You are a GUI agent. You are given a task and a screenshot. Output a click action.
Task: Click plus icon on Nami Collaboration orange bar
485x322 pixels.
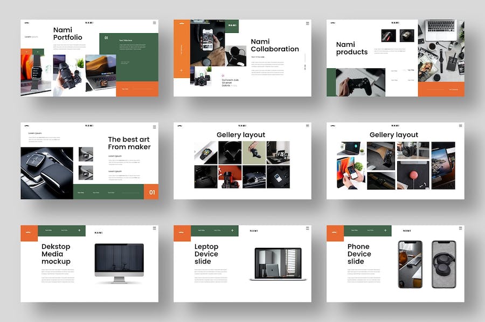tap(181, 70)
